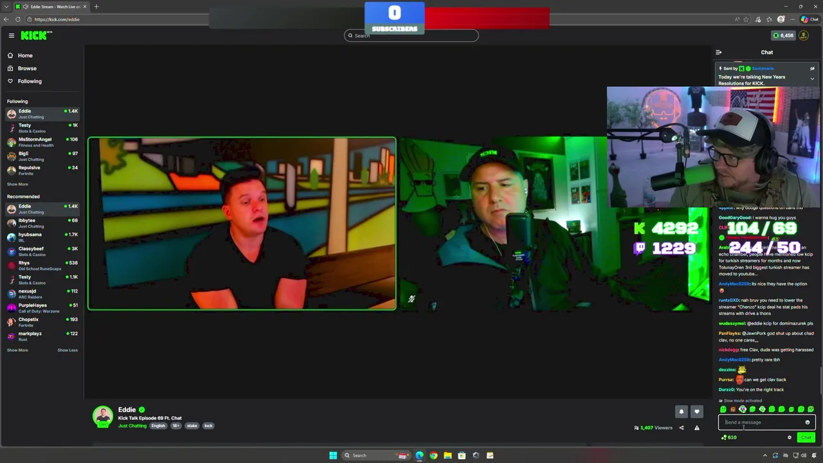823x463 pixels.
Task: Open BigE channel in Following list
Action: 42,156
